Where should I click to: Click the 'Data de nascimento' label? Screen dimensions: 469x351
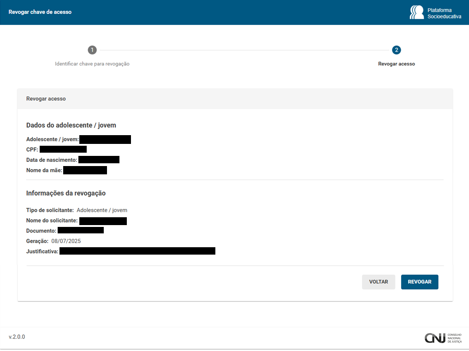coord(52,160)
